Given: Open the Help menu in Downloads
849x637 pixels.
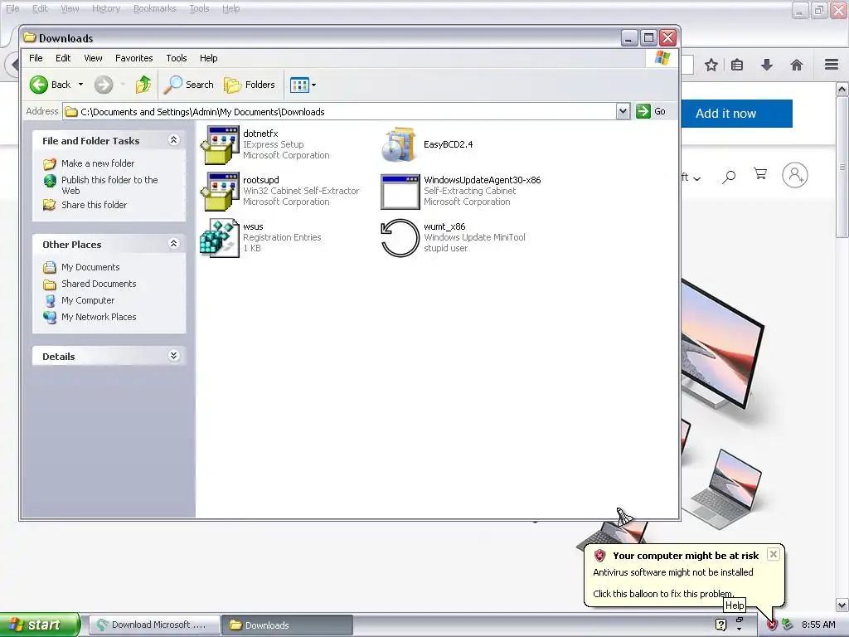Looking at the screenshot, I should tap(208, 58).
